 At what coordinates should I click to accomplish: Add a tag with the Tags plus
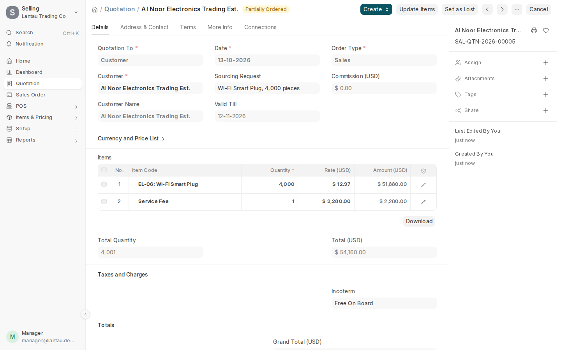tap(546, 94)
